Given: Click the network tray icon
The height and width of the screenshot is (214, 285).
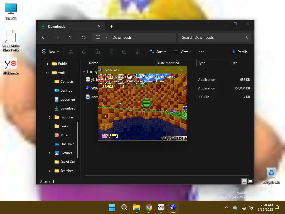Looking at the screenshot, I should 244,207.
